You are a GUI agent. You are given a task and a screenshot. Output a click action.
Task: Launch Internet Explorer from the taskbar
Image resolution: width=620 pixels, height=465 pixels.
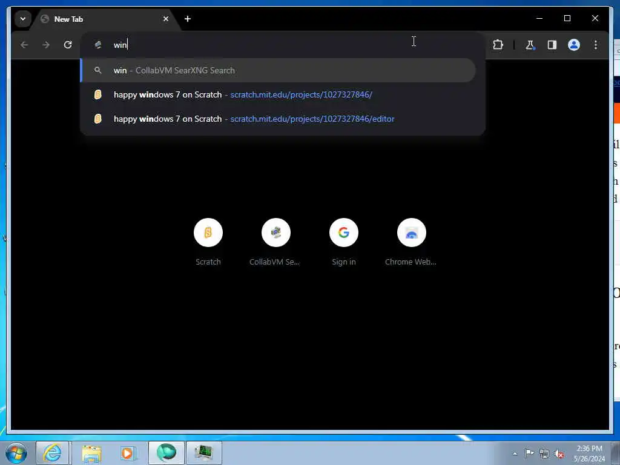pyautogui.click(x=52, y=453)
